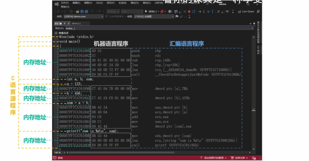Open the 帮助(H) menu
This screenshot has width=309, height=161.
pyautogui.click(x=65, y=7)
